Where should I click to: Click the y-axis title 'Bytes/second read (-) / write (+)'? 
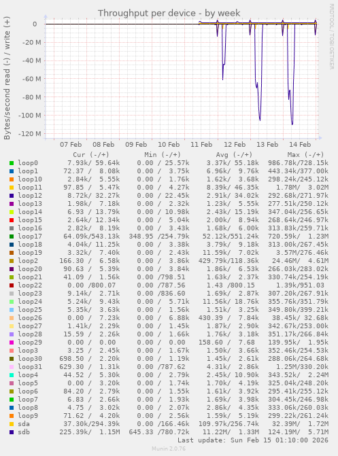[x=7, y=77]
